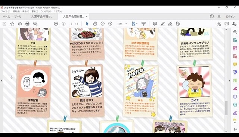The image size is (239, 137).
Task: Open the Create PDF tool in the right panel
Action: click(x=235, y=57)
